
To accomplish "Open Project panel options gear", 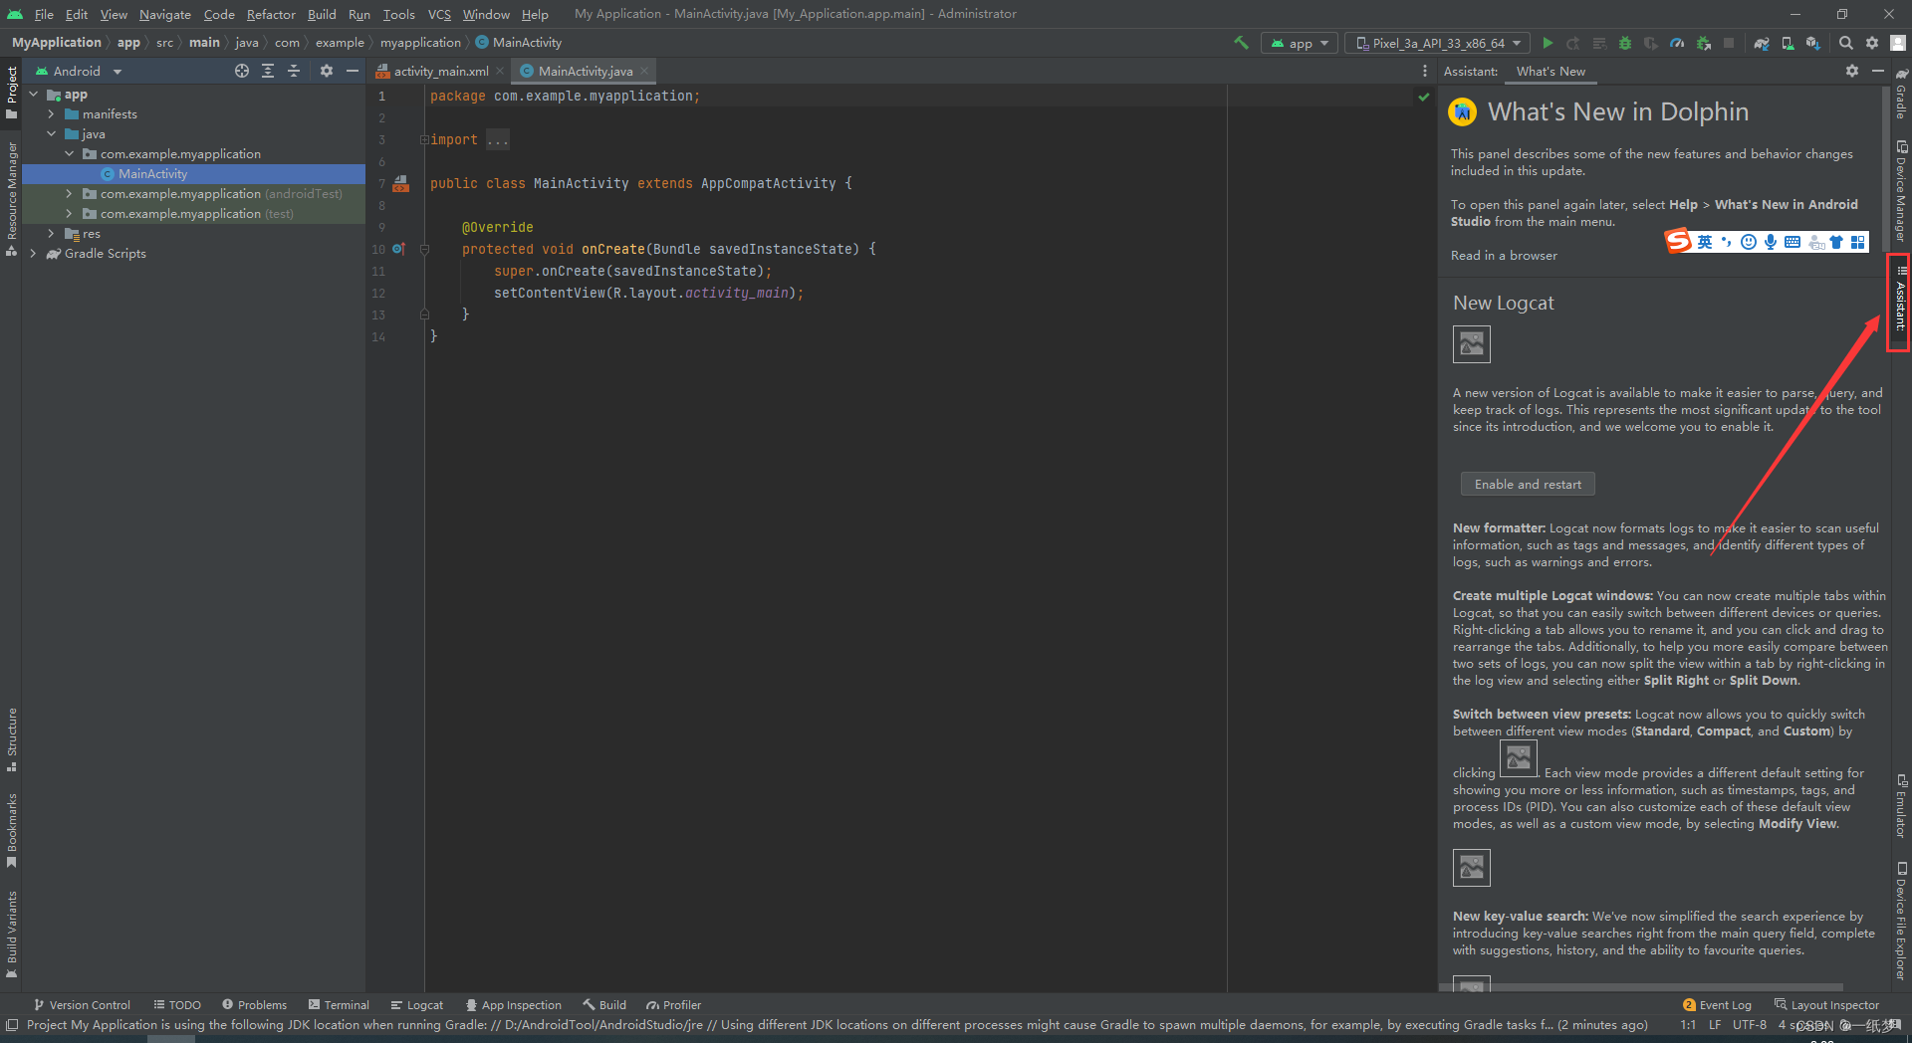I will 327,71.
